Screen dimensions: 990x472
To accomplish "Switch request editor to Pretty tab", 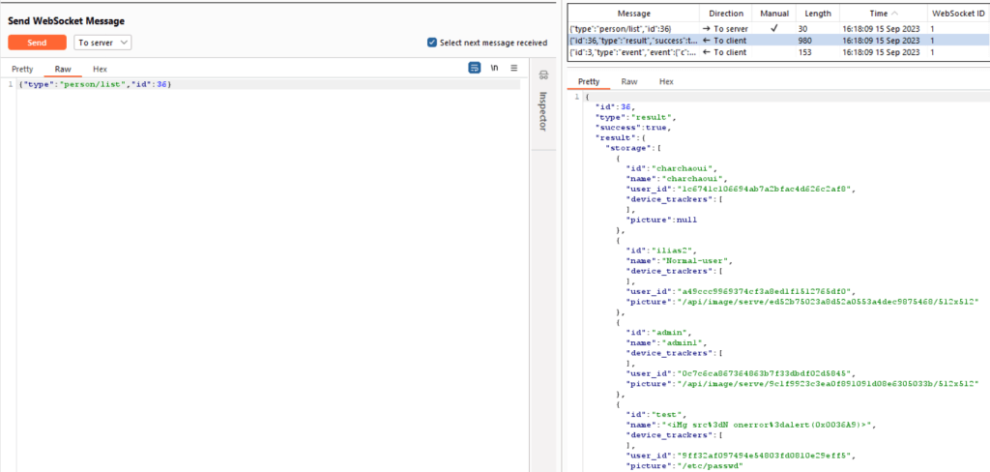I will [22, 70].
